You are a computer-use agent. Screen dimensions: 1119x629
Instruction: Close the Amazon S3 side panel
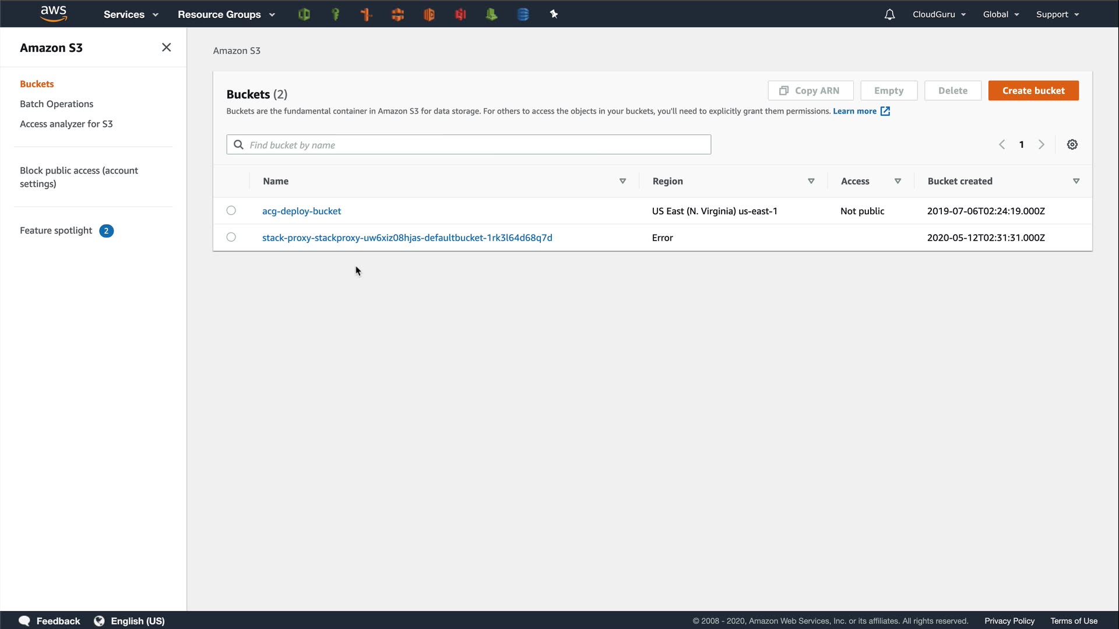click(166, 48)
